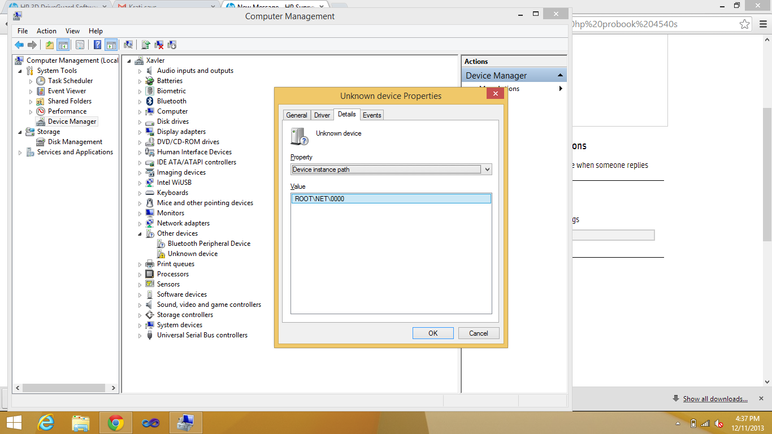Screen dimensions: 772x434
Task: Click the blue Help question mark icon
Action: [98, 45]
